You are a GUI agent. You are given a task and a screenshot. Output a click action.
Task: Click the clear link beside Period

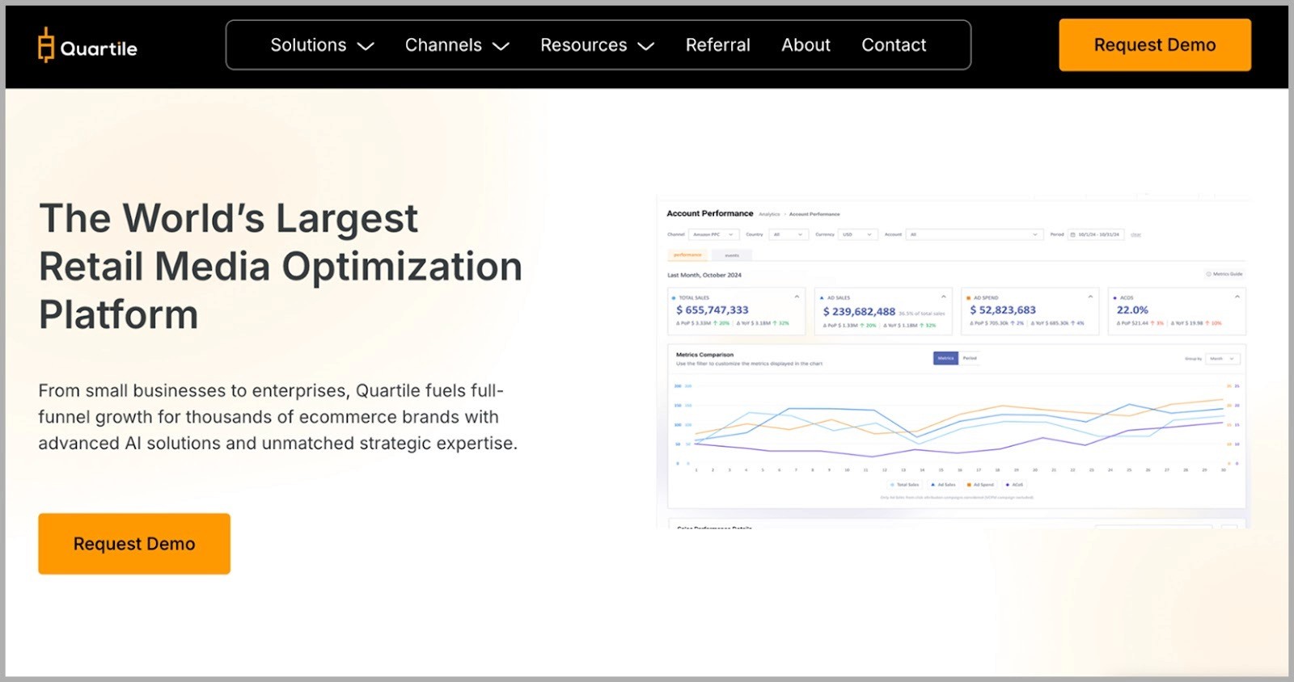tap(1135, 235)
